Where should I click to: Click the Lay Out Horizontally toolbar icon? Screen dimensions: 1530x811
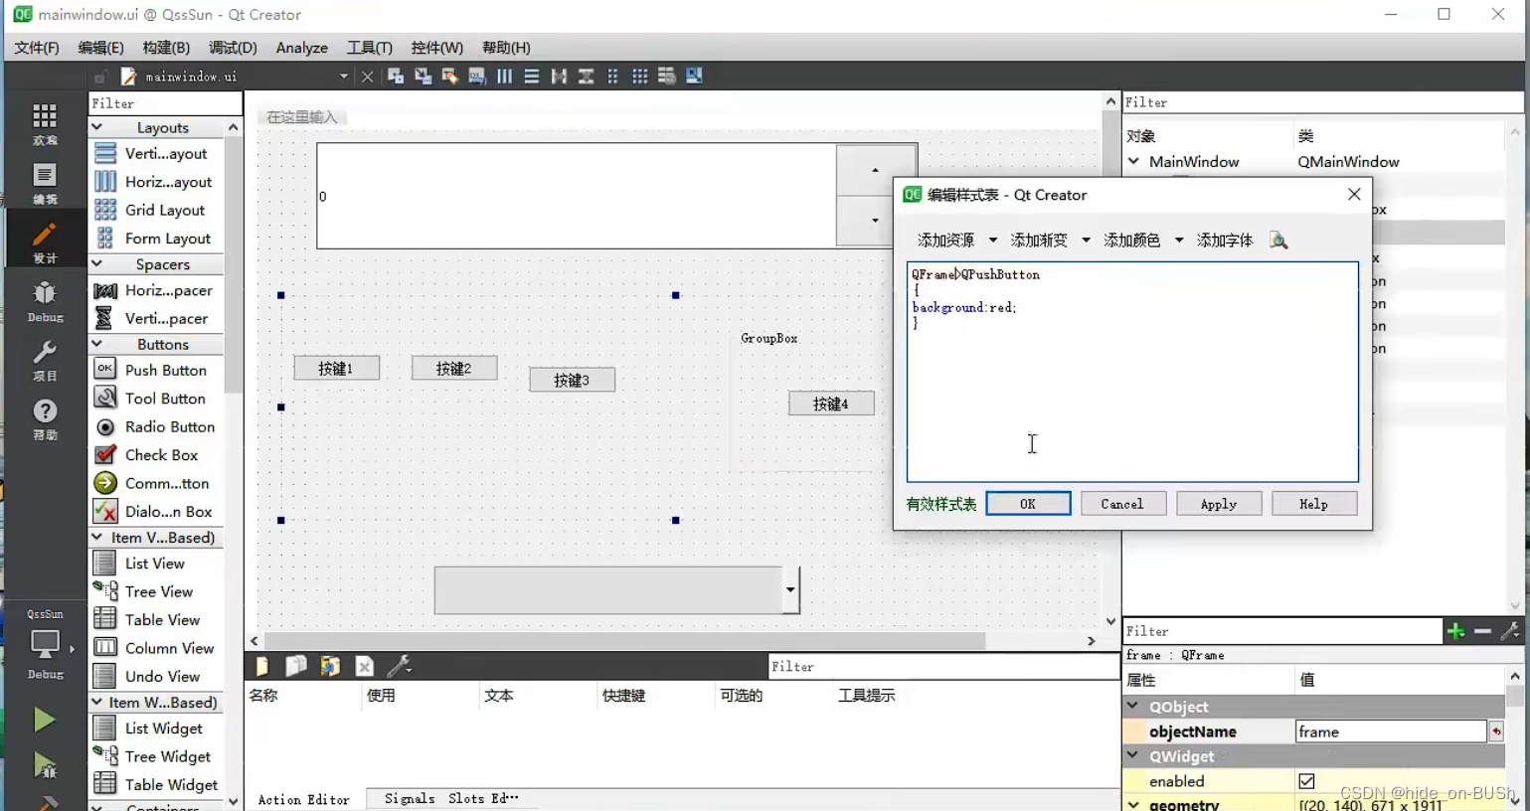pyautogui.click(x=504, y=76)
